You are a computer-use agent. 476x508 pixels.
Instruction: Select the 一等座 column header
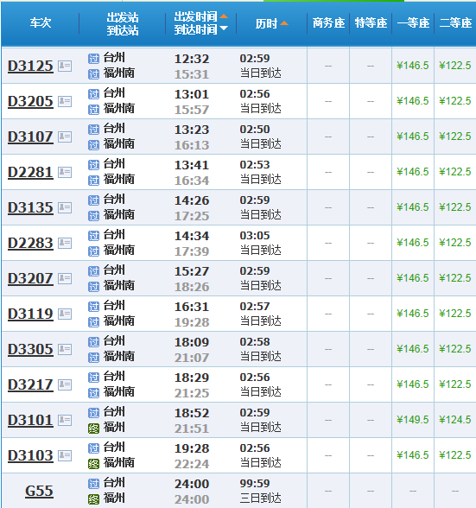tap(413, 23)
